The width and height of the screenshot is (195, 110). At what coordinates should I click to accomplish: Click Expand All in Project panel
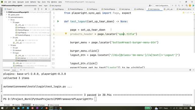[x=38, y=9]
